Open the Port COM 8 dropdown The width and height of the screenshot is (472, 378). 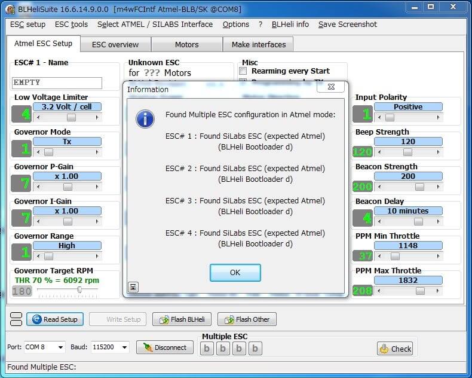click(60, 347)
